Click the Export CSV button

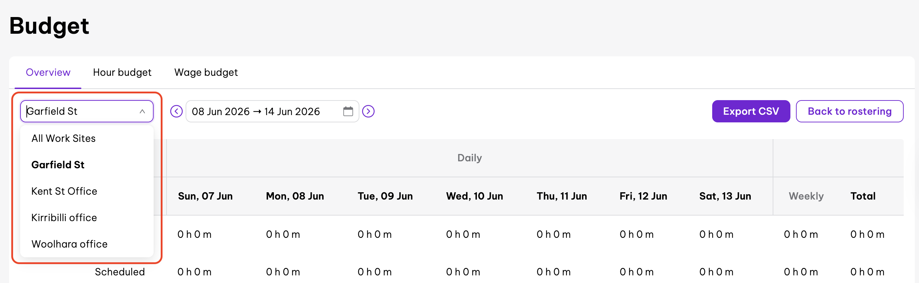pyautogui.click(x=751, y=111)
